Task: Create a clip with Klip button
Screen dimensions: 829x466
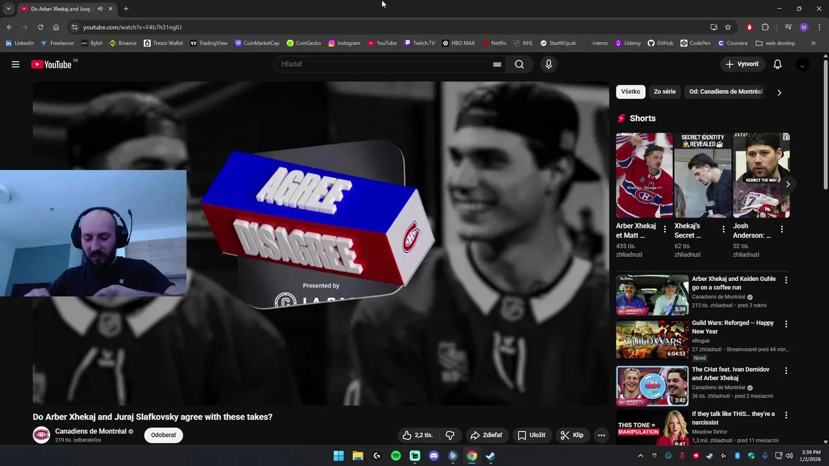Action: coord(572,435)
